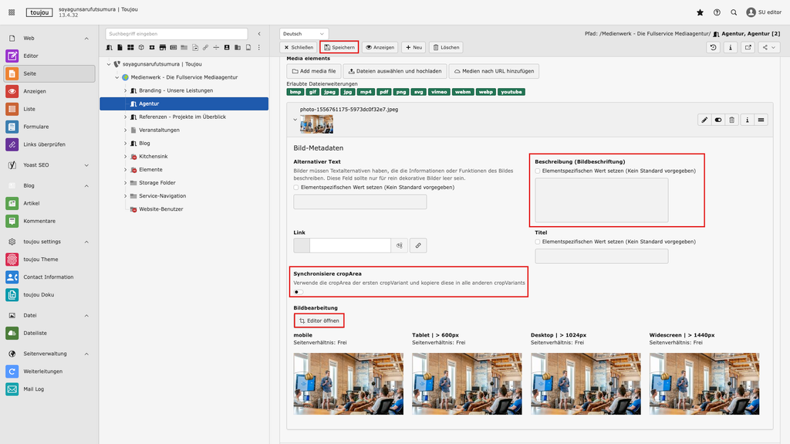Image resolution: width=790 pixels, height=444 pixels.
Task: Open the Mail Log module
Action: click(49, 388)
